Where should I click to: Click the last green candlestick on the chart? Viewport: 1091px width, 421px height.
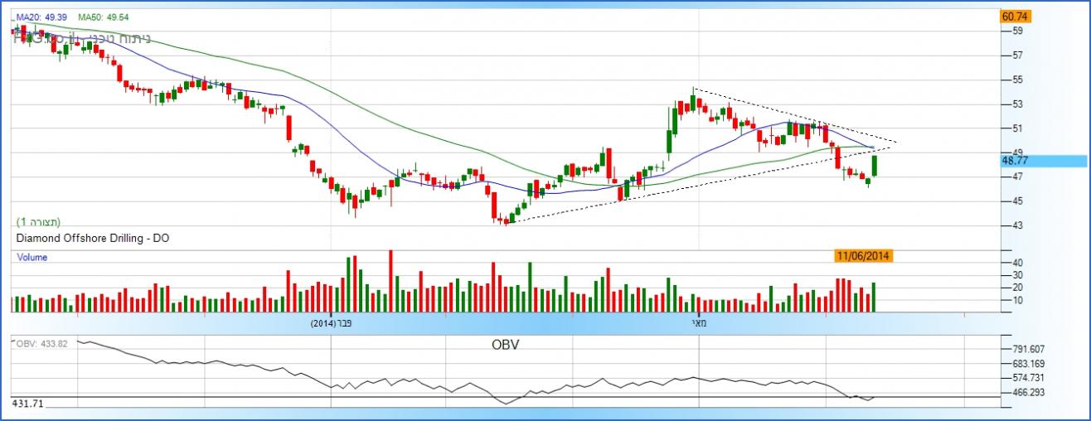coord(875,166)
